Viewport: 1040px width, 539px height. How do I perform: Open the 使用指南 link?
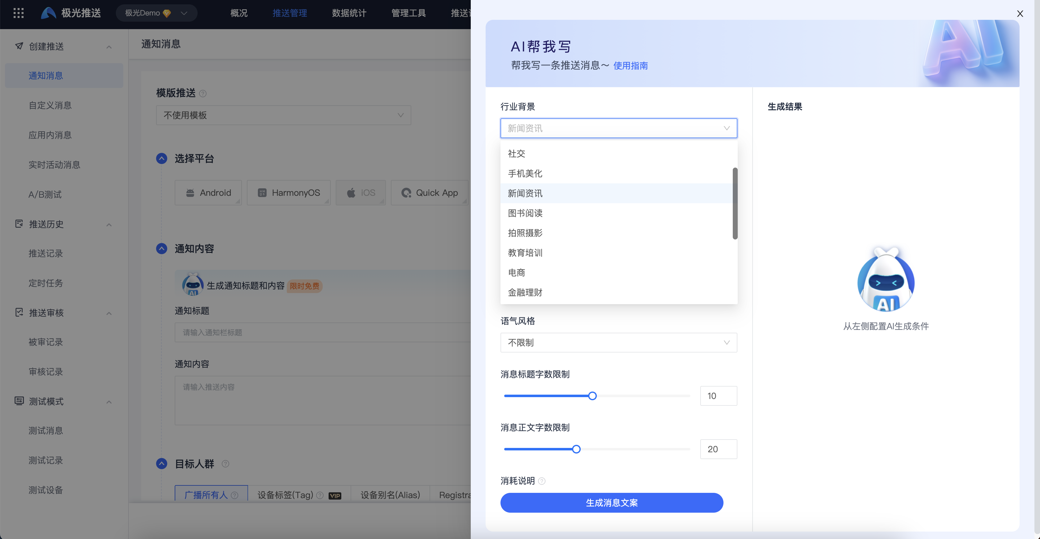[630, 65]
